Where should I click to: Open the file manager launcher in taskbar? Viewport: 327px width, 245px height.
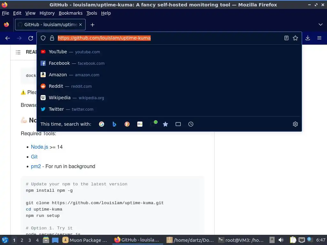tap(46, 240)
